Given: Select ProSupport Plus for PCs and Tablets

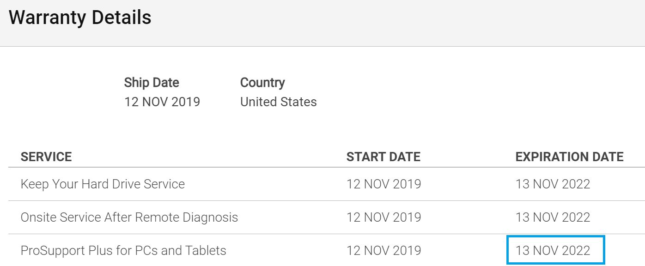Looking at the screenshot, I should tap(123, 251).
